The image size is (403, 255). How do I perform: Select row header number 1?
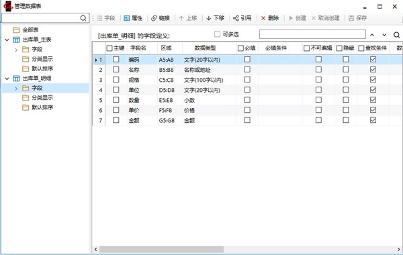click(x=99, y=60)
